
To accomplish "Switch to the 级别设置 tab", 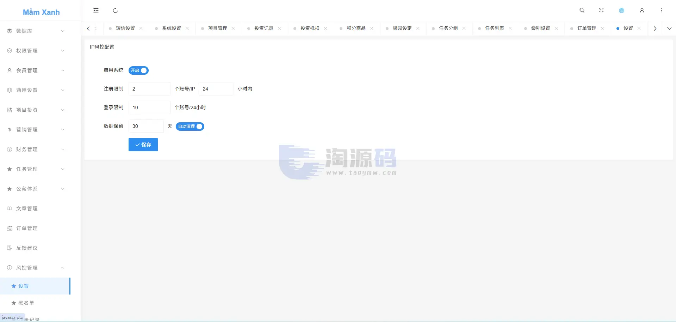I will point(541,29).
